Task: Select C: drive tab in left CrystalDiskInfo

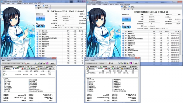Action: [x=47, y=7]
